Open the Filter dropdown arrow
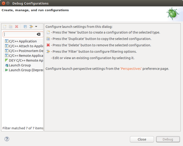Viewport: 183px width, 146px height. tap(36, 27)
